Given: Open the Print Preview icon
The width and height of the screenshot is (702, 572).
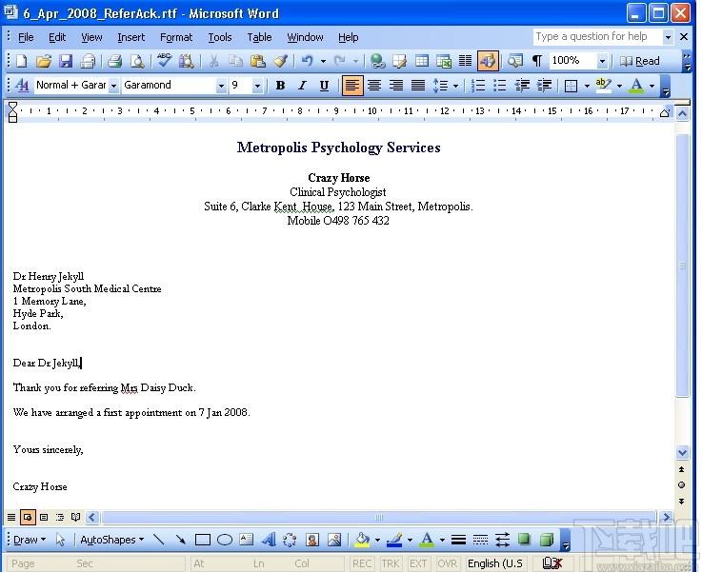Looking at the screenshot, I should tap(137, 61).
